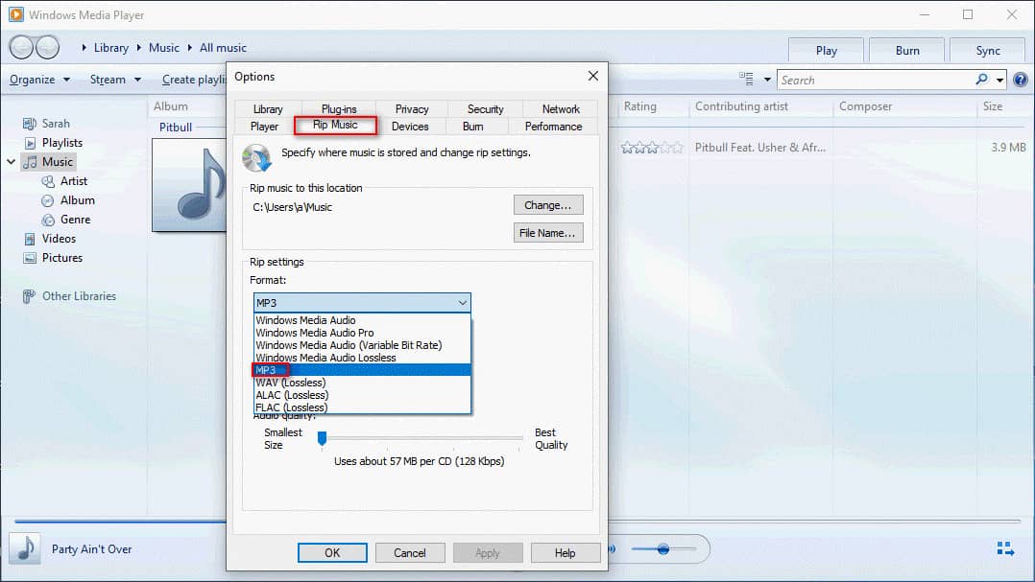Choose Windows Media Audio (Variable Bit Rate)
The height and width of the screenshot is (582, 1035).
[x=362, y=345]
